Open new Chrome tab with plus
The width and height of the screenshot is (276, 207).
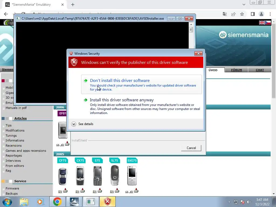point(73,5)
